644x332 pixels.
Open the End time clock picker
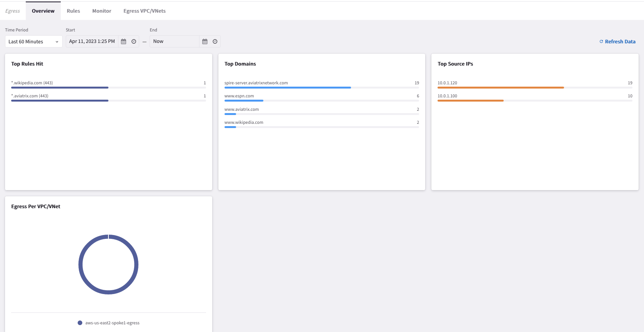pos(215,41)
